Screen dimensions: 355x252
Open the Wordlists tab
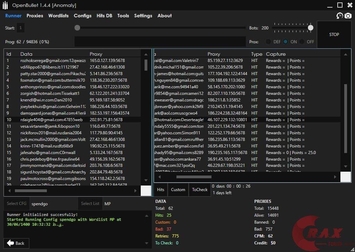pos(58,16)
